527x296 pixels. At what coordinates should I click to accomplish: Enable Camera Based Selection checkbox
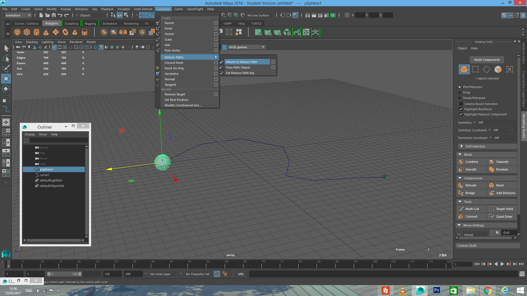(x=461, y=104)
